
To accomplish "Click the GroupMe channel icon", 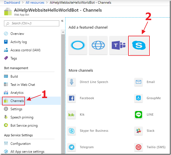I will [x=138, y=98].
